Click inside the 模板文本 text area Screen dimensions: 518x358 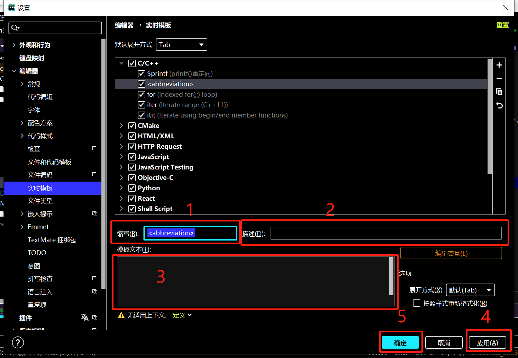(x=253, y=281)
